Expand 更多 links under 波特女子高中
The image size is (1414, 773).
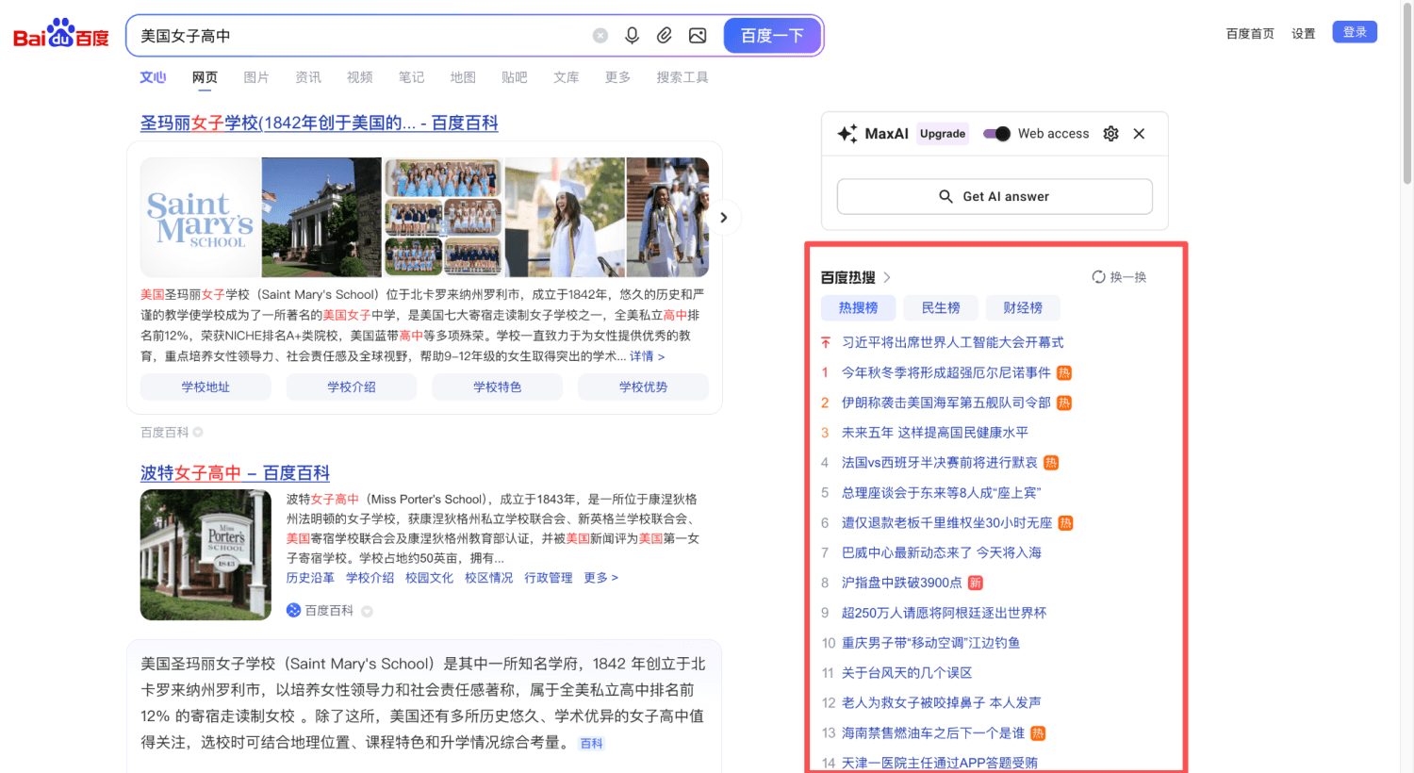coord(600,578)
